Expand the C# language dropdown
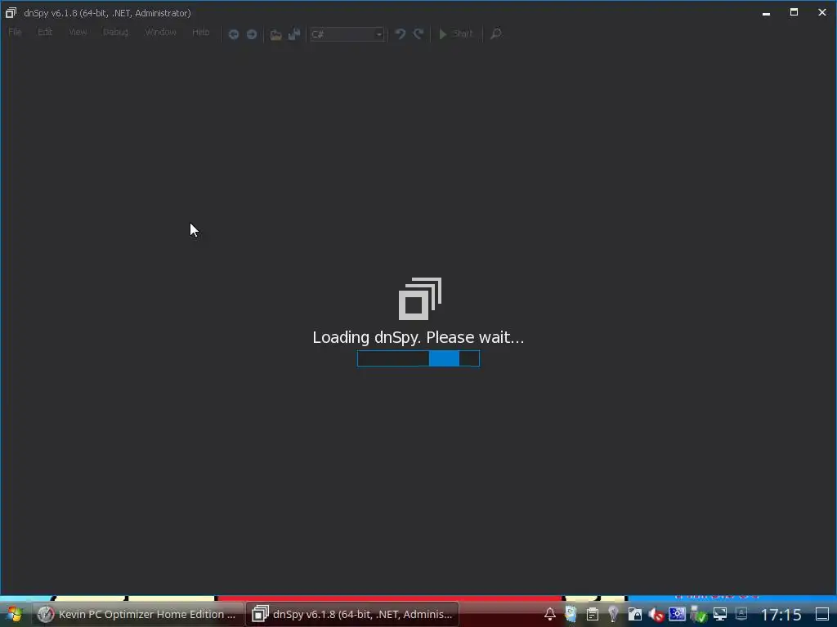 (347, 34)
